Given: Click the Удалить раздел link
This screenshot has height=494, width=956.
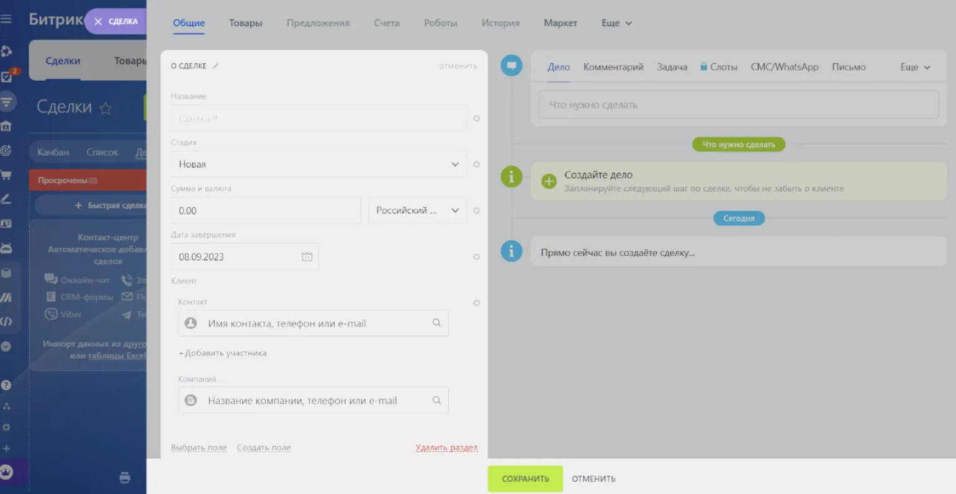Looking at the screenshot, I should [446, 447].
